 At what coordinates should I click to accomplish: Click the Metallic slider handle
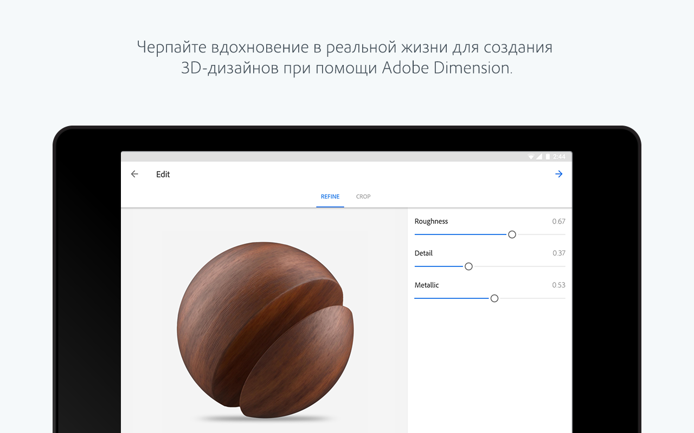coord(494,298)
